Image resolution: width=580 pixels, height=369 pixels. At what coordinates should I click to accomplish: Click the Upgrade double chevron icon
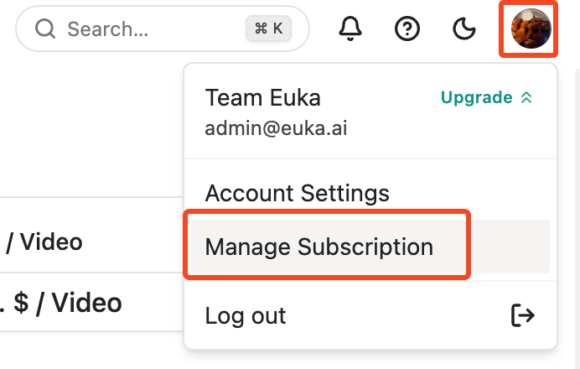[526, 98]
